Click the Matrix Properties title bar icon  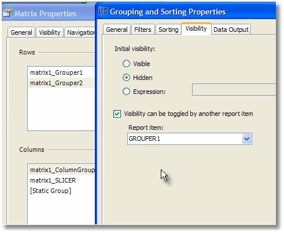[8, 13]
